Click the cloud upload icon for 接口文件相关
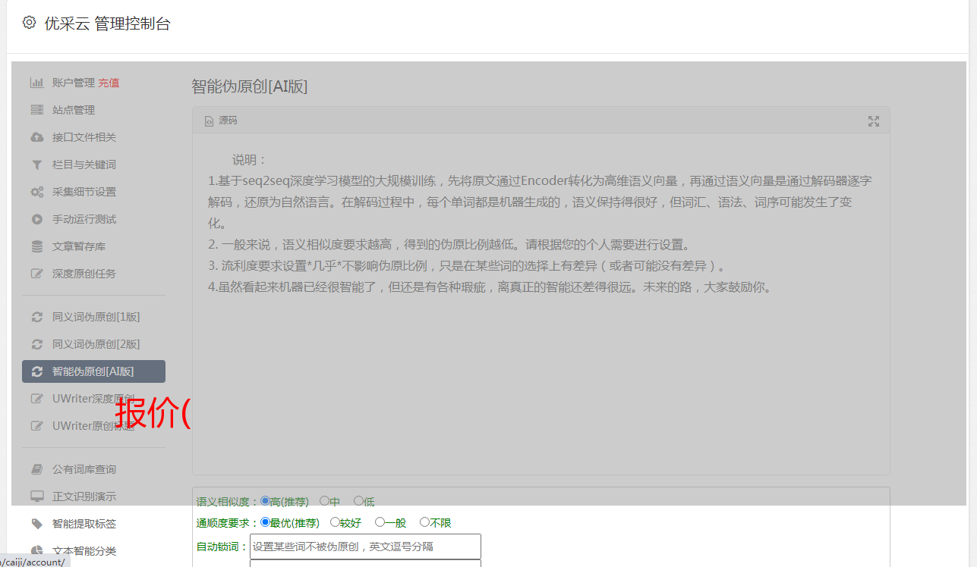The image size is (977, 567). point(36,137)
